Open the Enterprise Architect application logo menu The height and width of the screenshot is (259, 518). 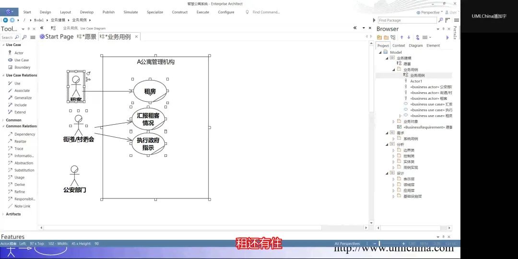click(9, 12)
